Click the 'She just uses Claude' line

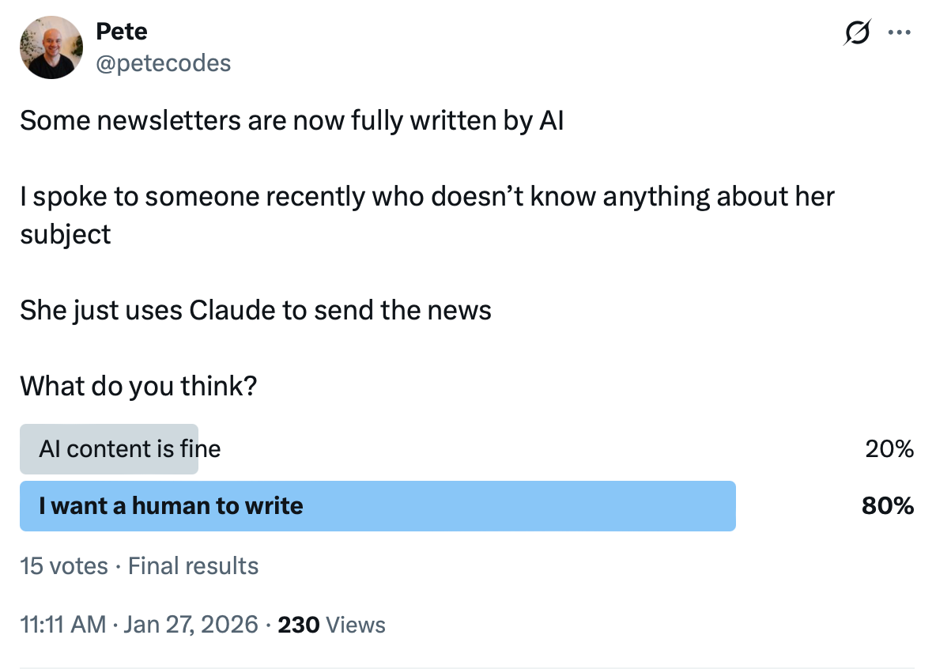pyautogui.click(x=255, y=309)
